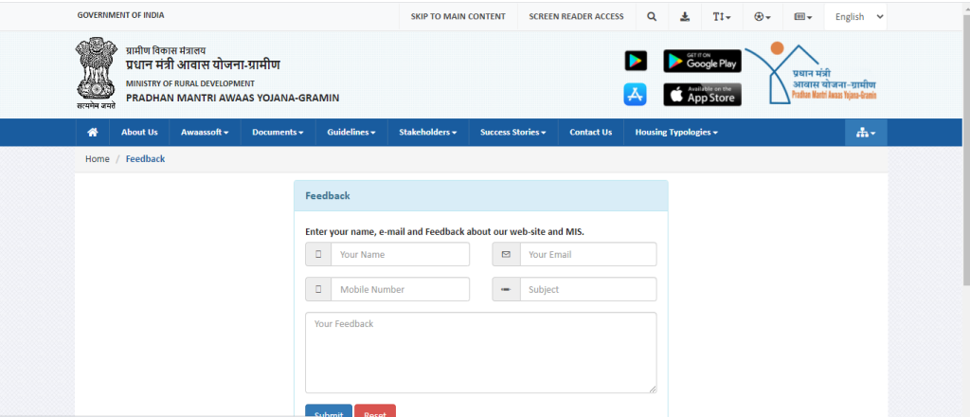The image size is (970, 417).
Task: Open the Contact Us page
Action: [x=591, y=132]
